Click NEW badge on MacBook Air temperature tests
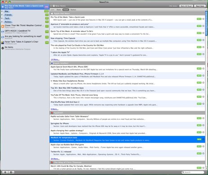The height and width of the screenshot is (175, 208). coord(199,139)
